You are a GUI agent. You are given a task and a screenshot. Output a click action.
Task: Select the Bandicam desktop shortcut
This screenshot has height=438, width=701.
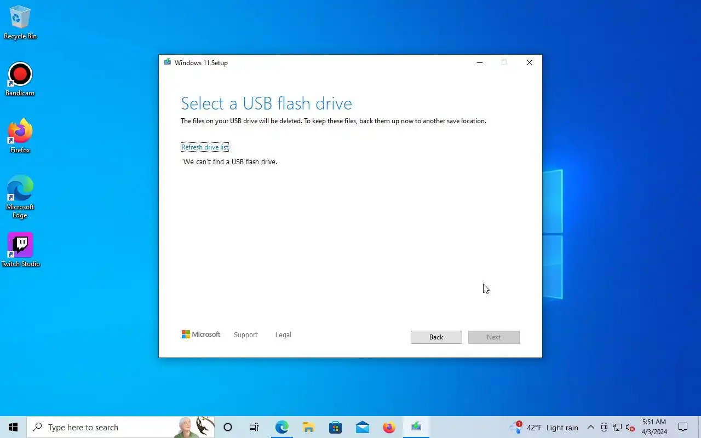(20, 80)
